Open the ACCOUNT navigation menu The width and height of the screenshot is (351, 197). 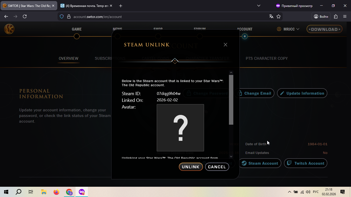tap(245, 29)
